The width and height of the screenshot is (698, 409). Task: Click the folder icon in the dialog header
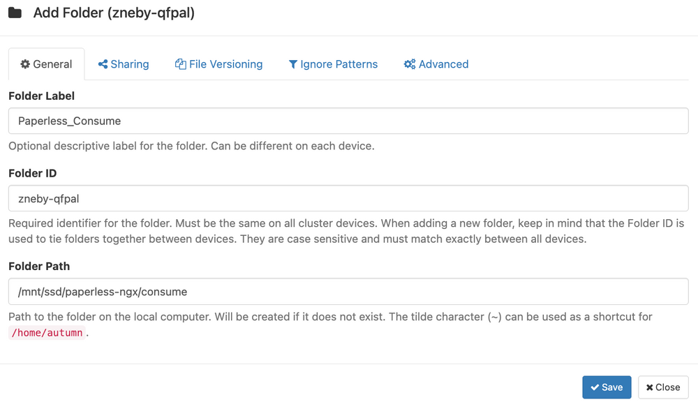tap(15, 13)
